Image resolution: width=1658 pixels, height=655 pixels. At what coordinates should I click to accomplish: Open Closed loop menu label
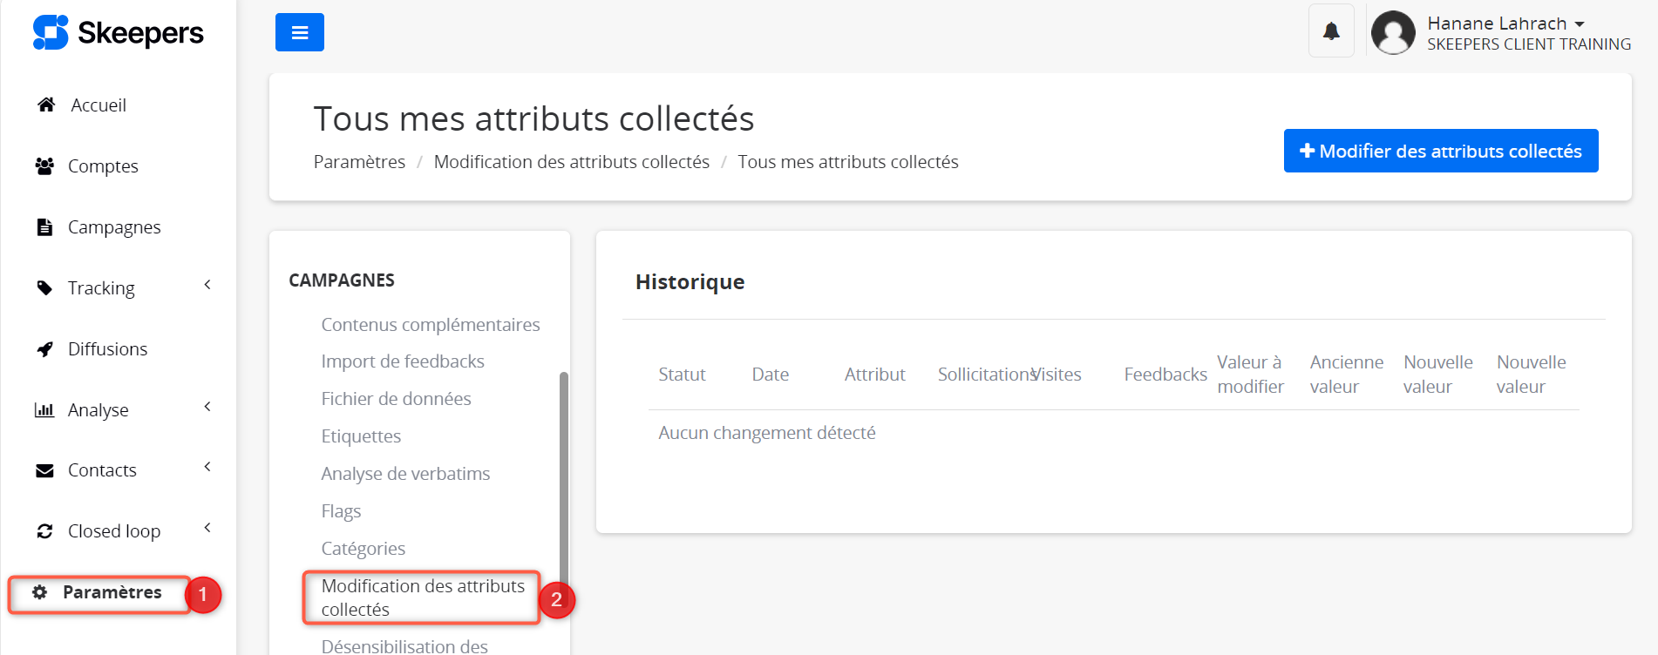(114, 530)
